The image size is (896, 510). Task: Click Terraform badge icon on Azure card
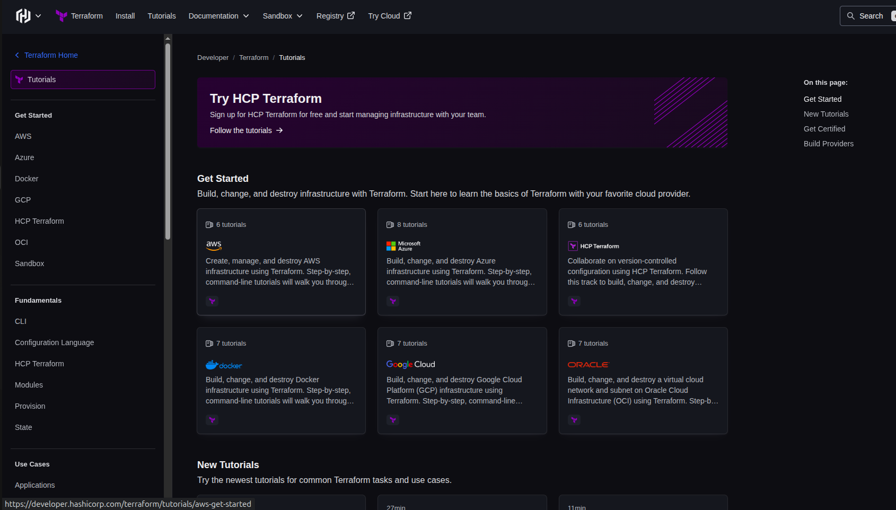pyautogui.click(x=393, y=301)
